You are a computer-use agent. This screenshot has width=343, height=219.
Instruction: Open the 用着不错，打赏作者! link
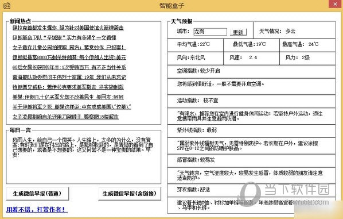37,210
